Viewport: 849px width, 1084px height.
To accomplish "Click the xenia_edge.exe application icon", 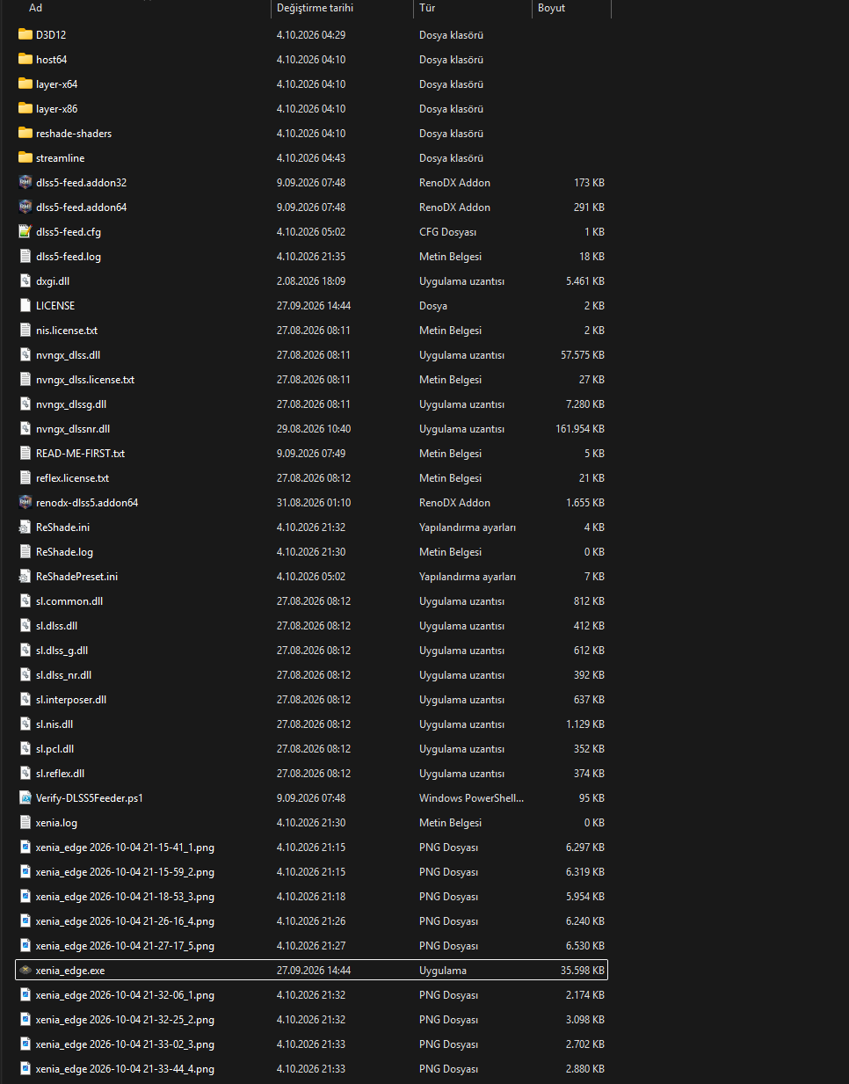I will pos(25,971).
